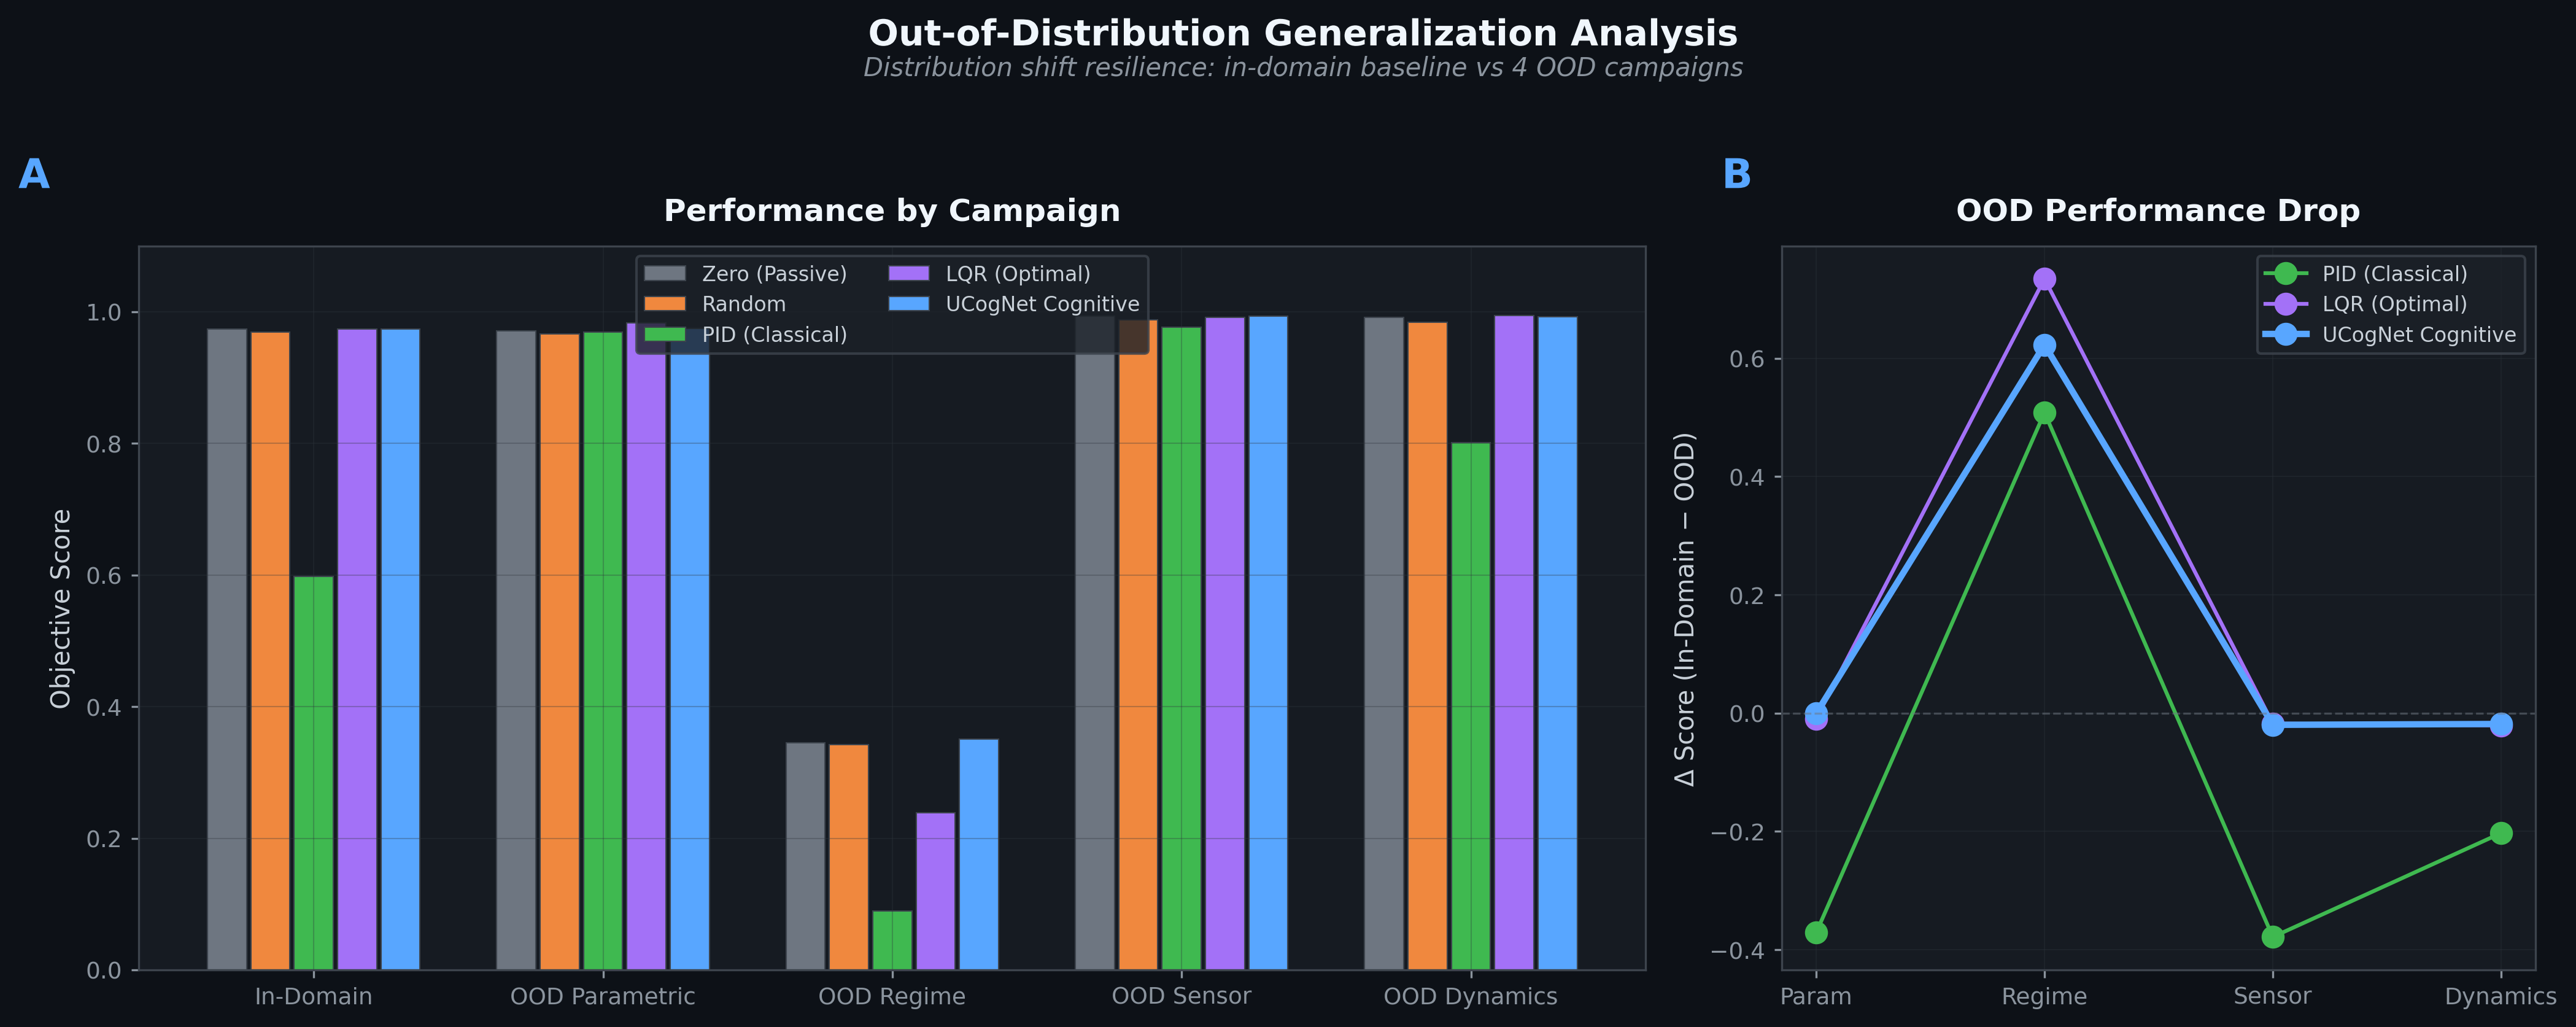Click the 'Objective Score' y-axis label
The height and width of the screenshot is (1027, 2576).
click(x=61, y=608)
